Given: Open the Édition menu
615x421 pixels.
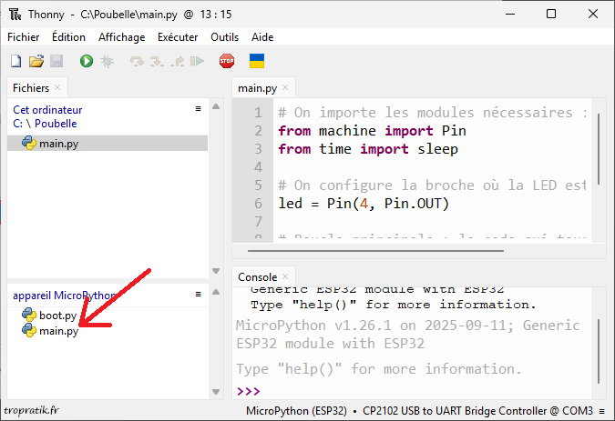Looking at the screenshot, I should pos(68,37).
